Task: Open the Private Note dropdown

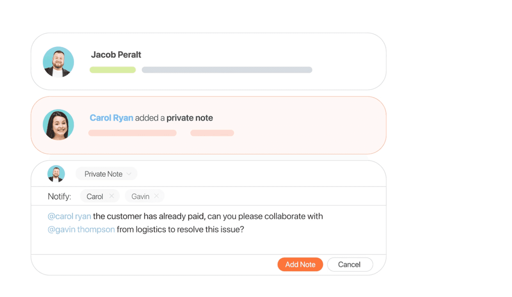Action: [107, 174]
